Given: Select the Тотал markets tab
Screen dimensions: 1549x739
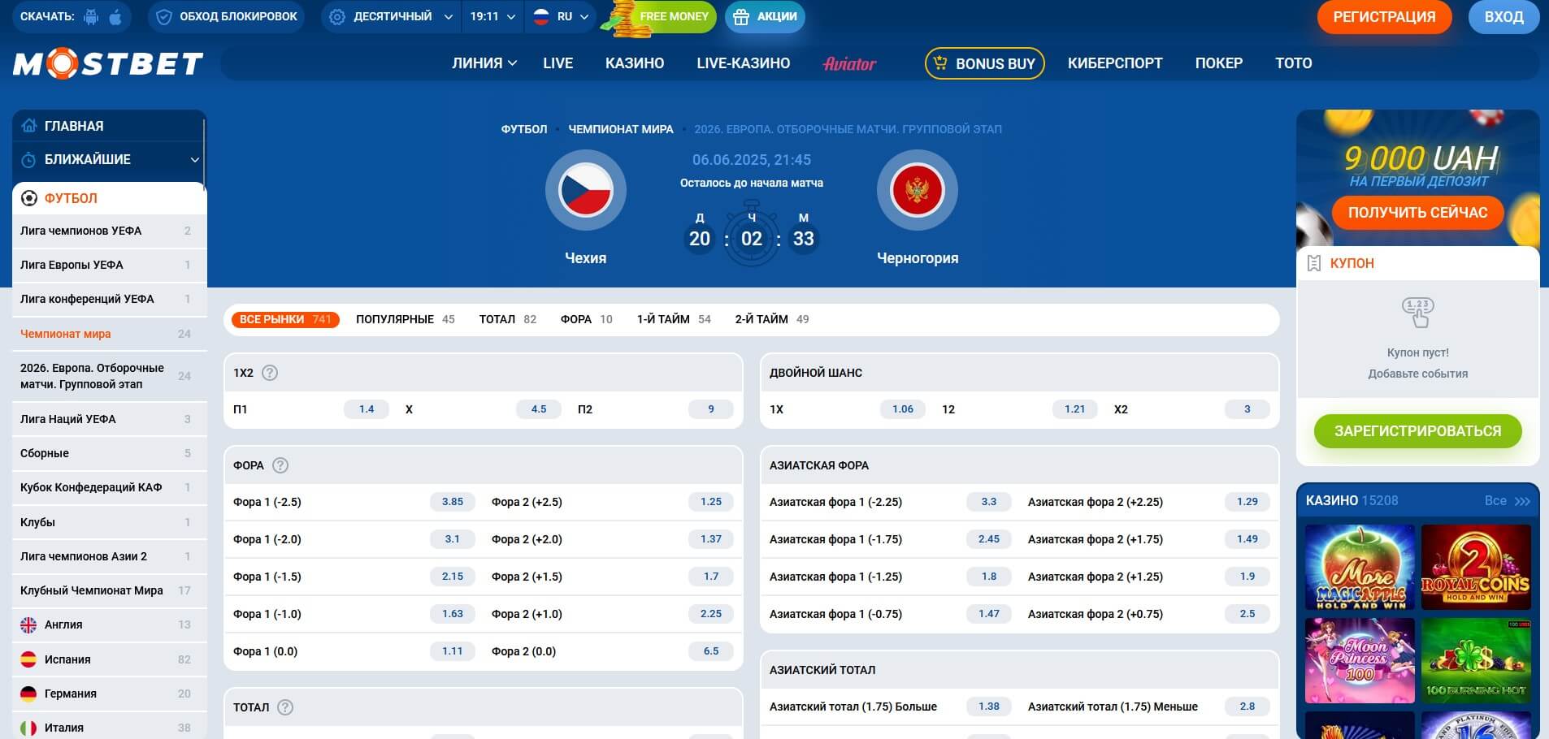Looking at the screenshot, I should (508, 319).
